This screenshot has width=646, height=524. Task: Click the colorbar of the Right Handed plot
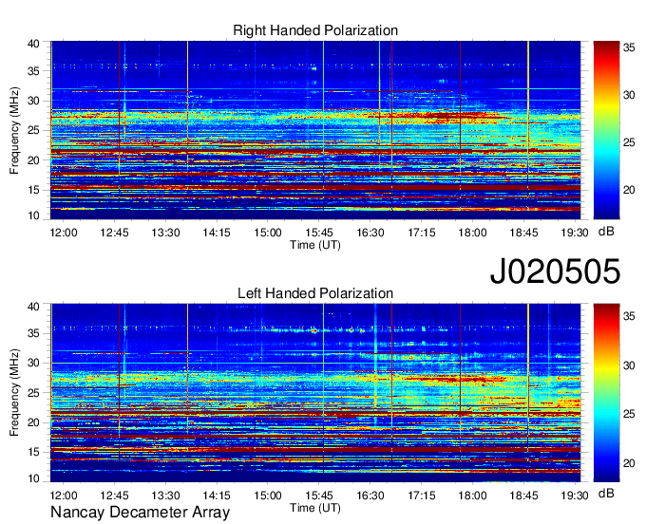tap(606, 130)
